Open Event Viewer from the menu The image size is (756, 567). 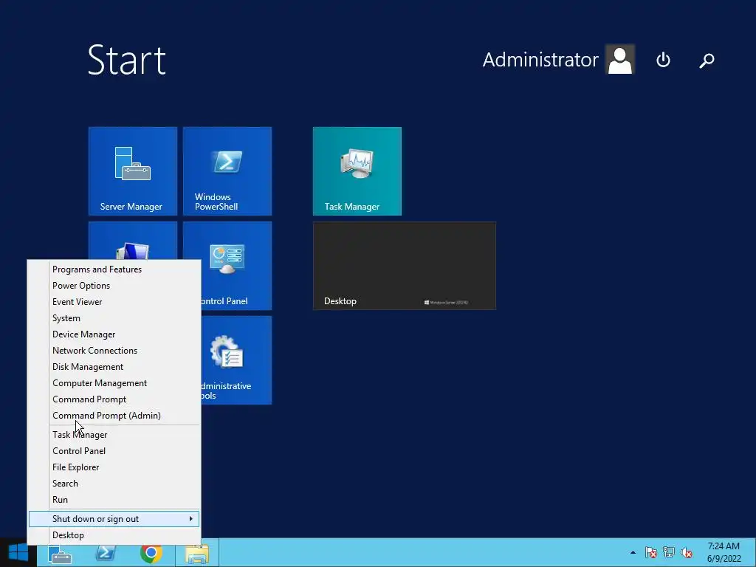tap(114, 302)
